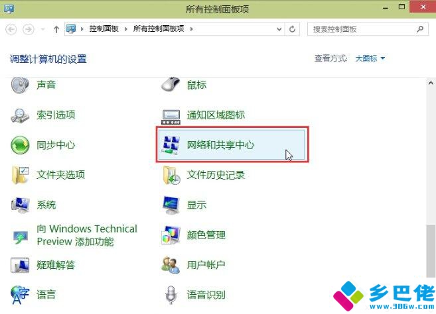Expand the address bar history dropdown
436x314 pixels.
(x=279, y=29)
